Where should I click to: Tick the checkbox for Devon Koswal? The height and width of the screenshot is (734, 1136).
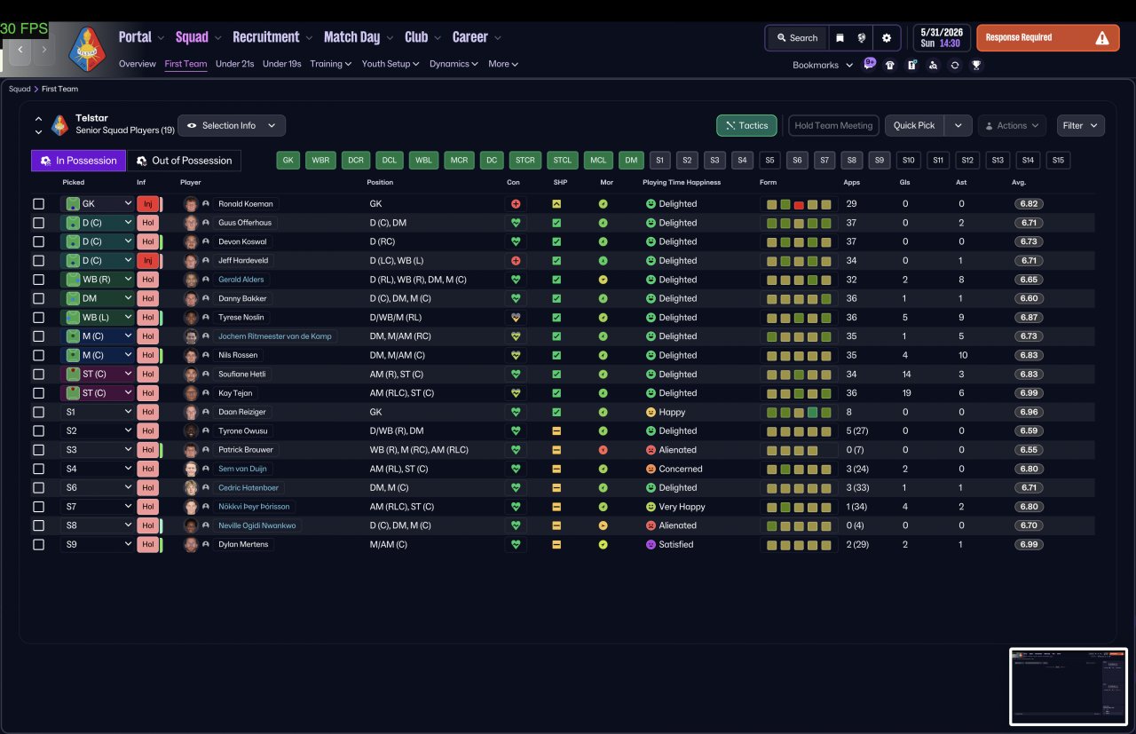pos(38,242)
